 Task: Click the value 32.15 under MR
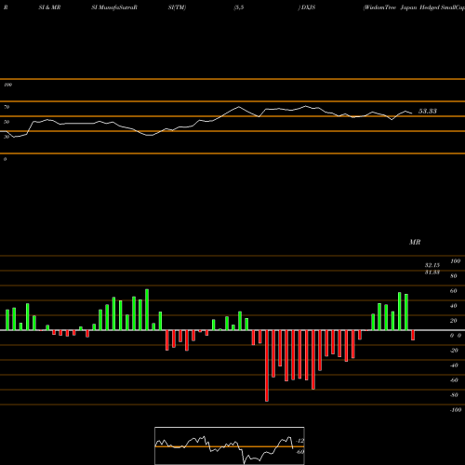coord(432,265)
